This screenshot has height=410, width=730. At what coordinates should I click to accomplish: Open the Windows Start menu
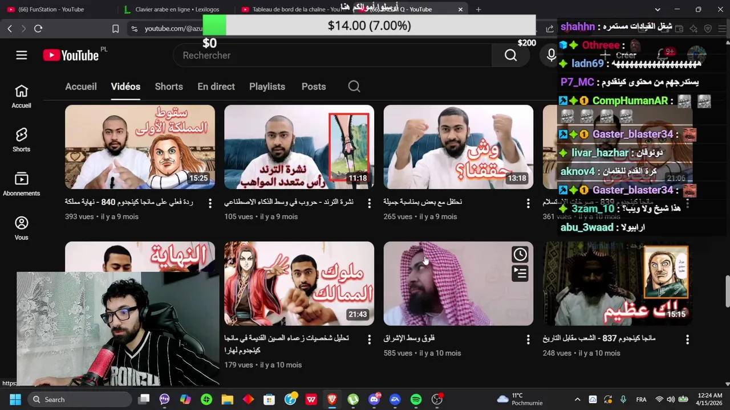click(15, 400)
